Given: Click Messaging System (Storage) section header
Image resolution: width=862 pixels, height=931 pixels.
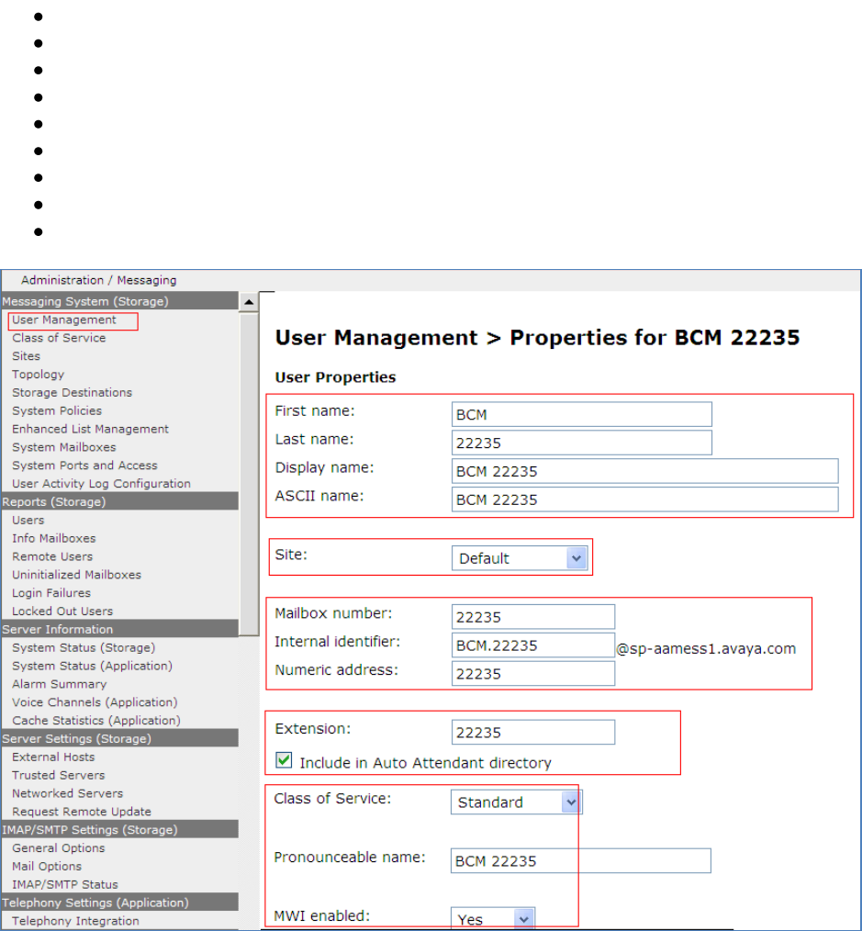Looking at the screenshot, I should [119, 301].
